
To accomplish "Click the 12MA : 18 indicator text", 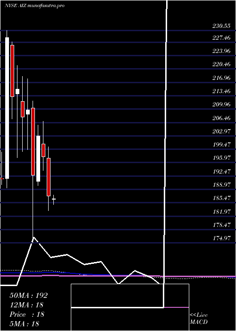I will pos(26,305).
